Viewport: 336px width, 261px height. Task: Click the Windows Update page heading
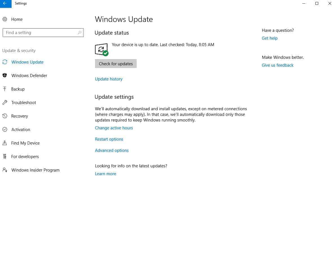click(124, 19)
